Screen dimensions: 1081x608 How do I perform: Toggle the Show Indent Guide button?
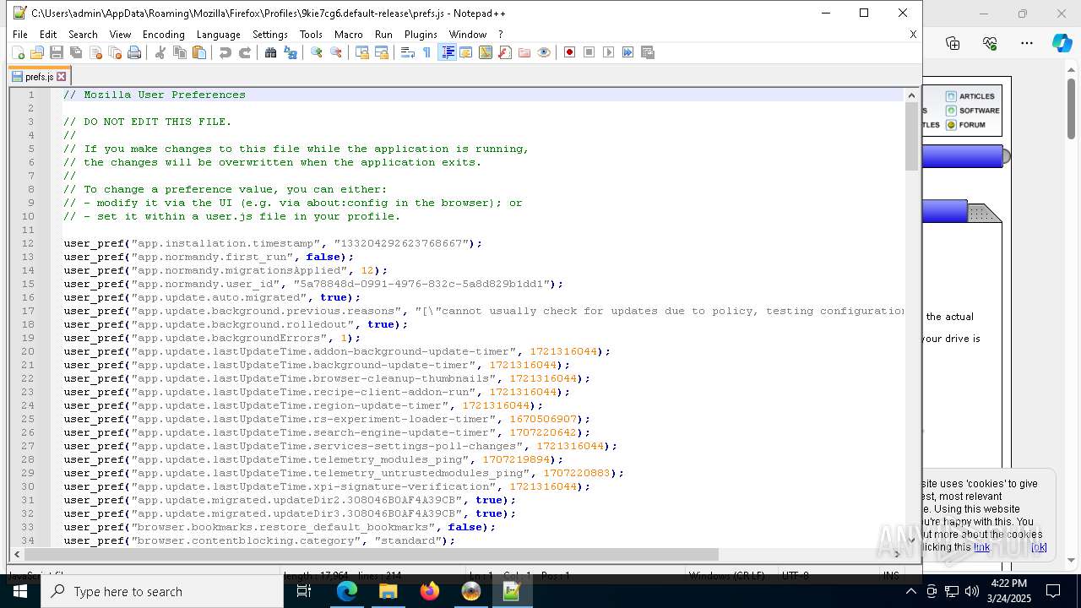448,52
